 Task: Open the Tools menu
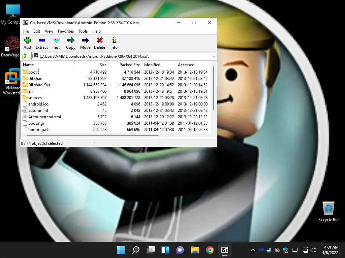(83, 31)
